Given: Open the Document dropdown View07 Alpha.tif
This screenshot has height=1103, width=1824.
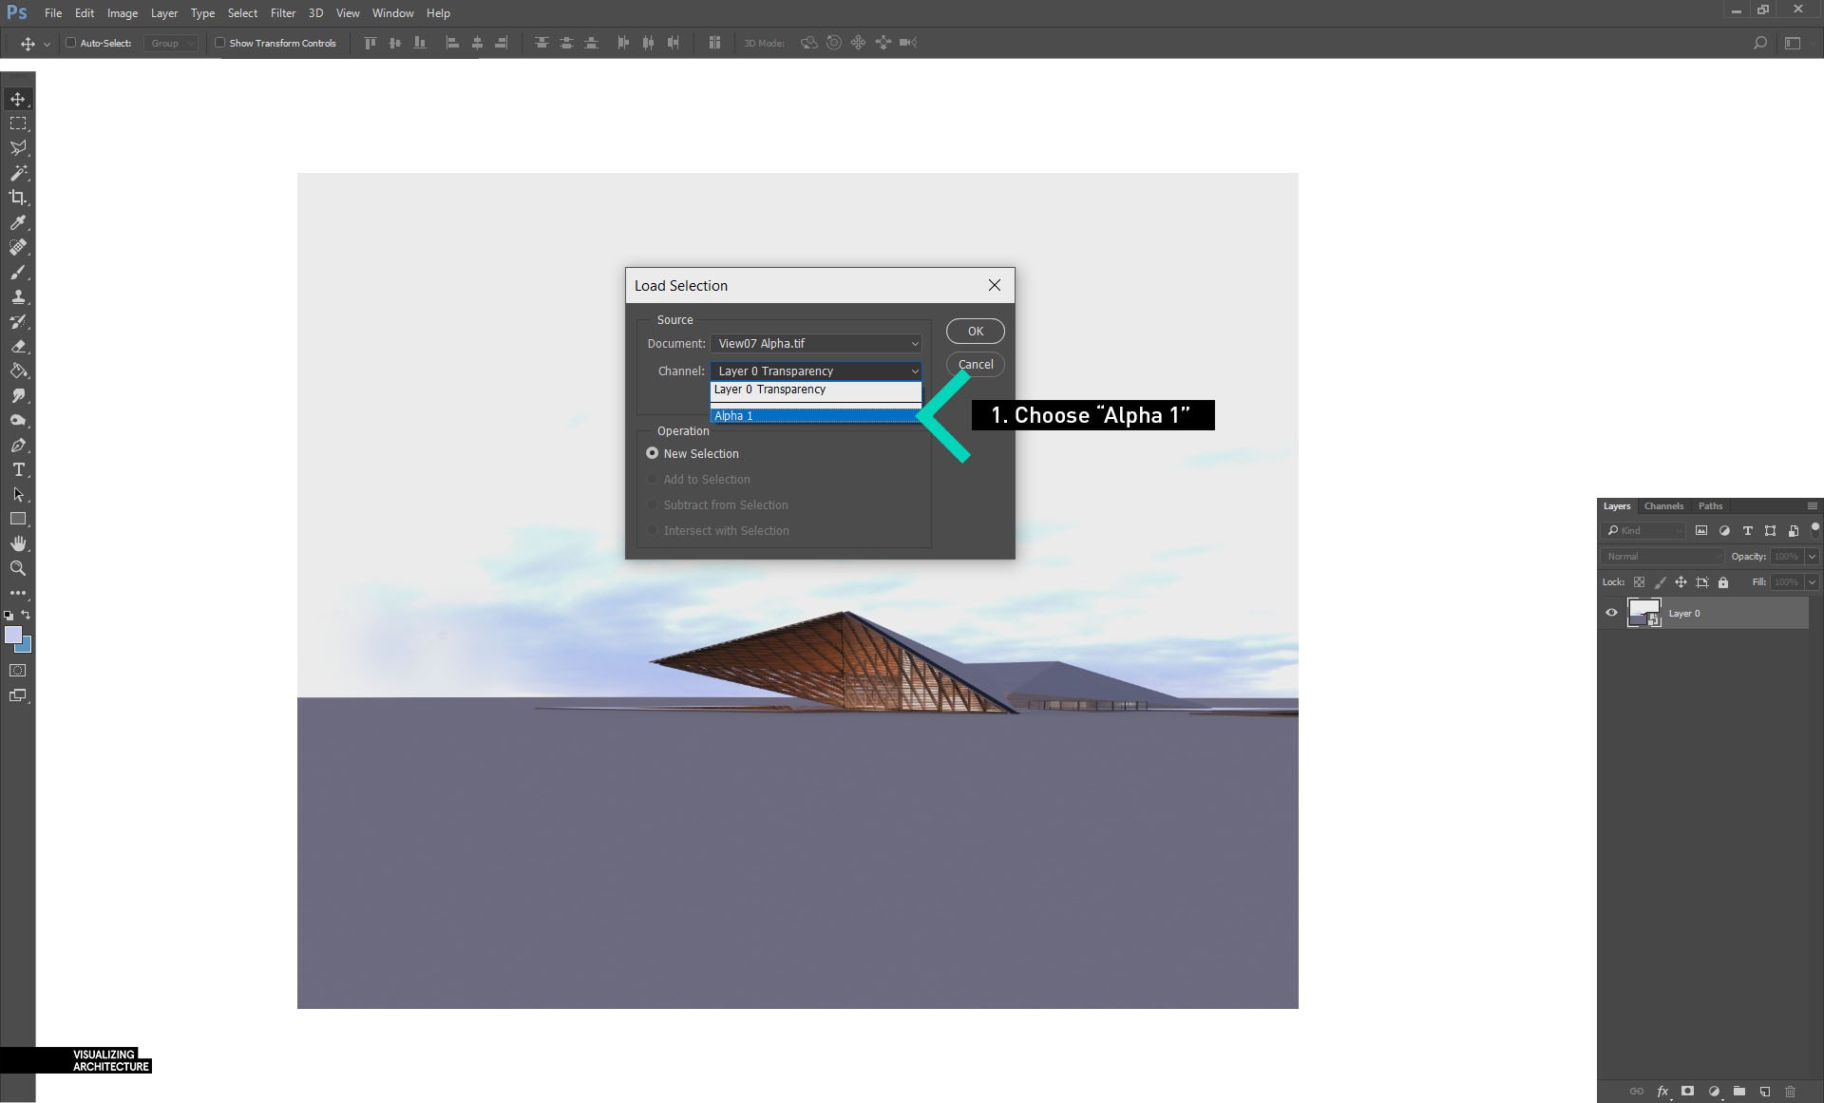Looking at the screenshot, I should pyautogui.click(x=816, y=344).
